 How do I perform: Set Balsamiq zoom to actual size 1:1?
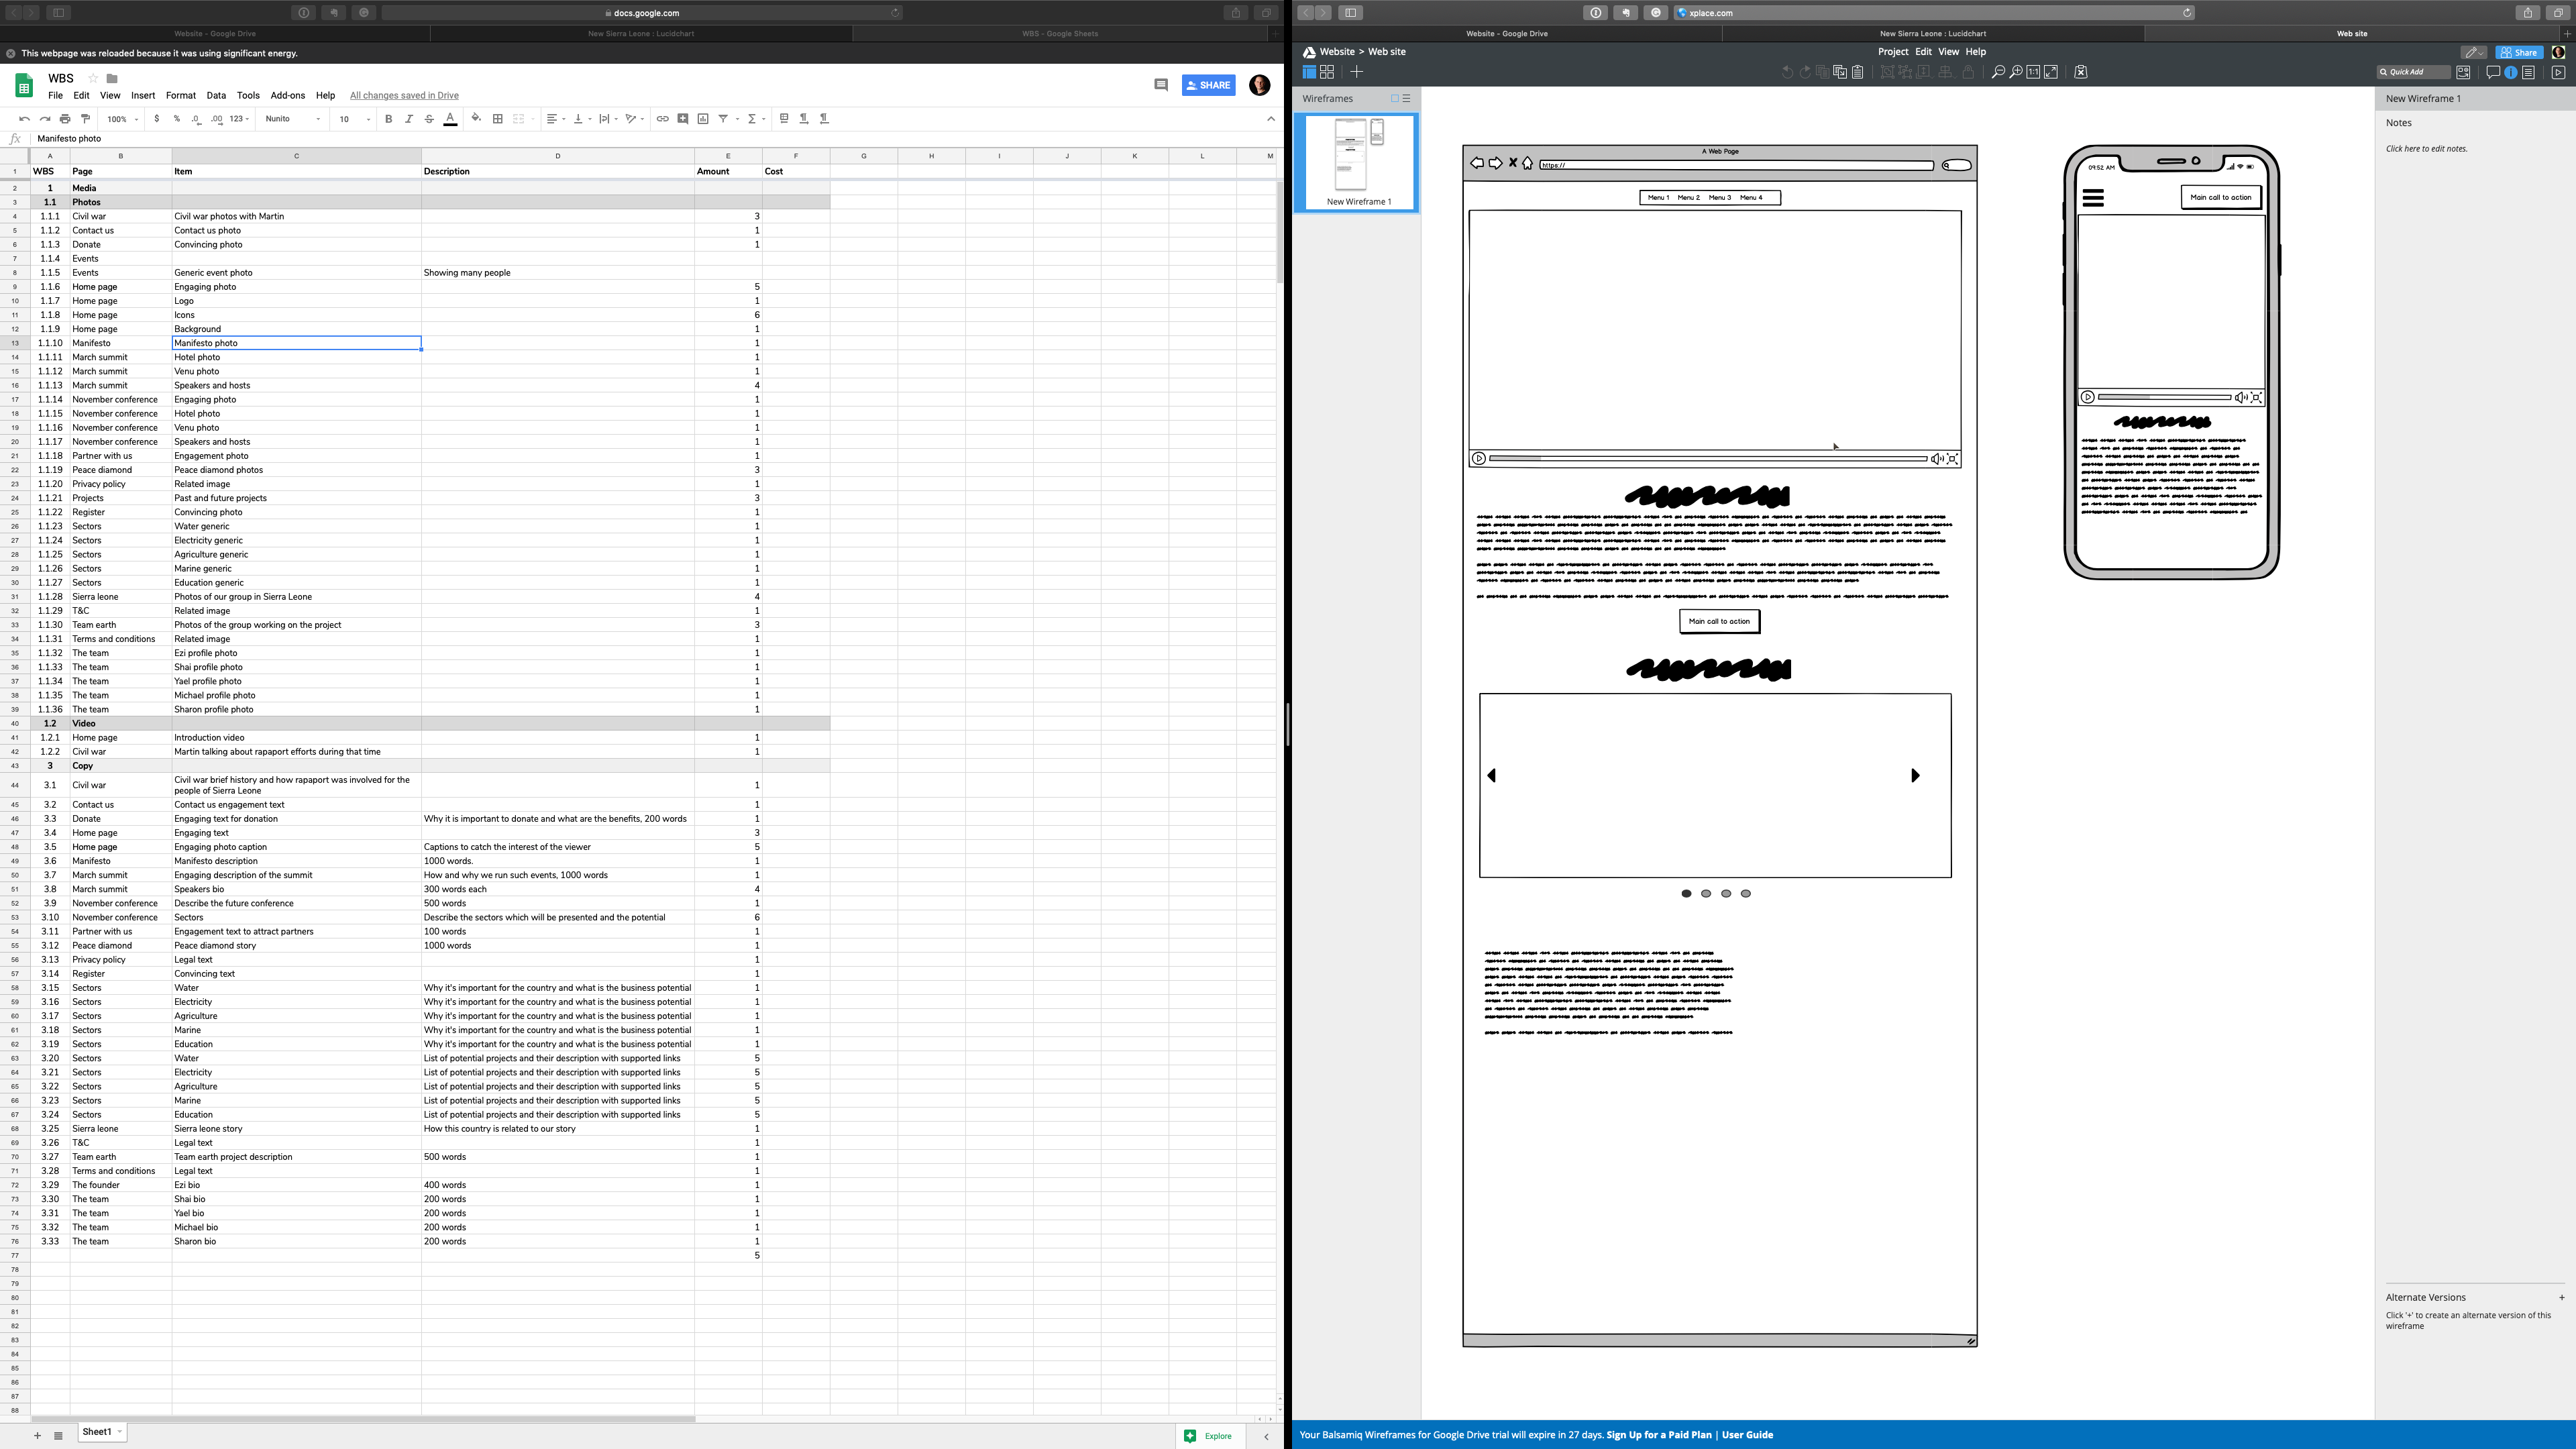coord(2033,72)
